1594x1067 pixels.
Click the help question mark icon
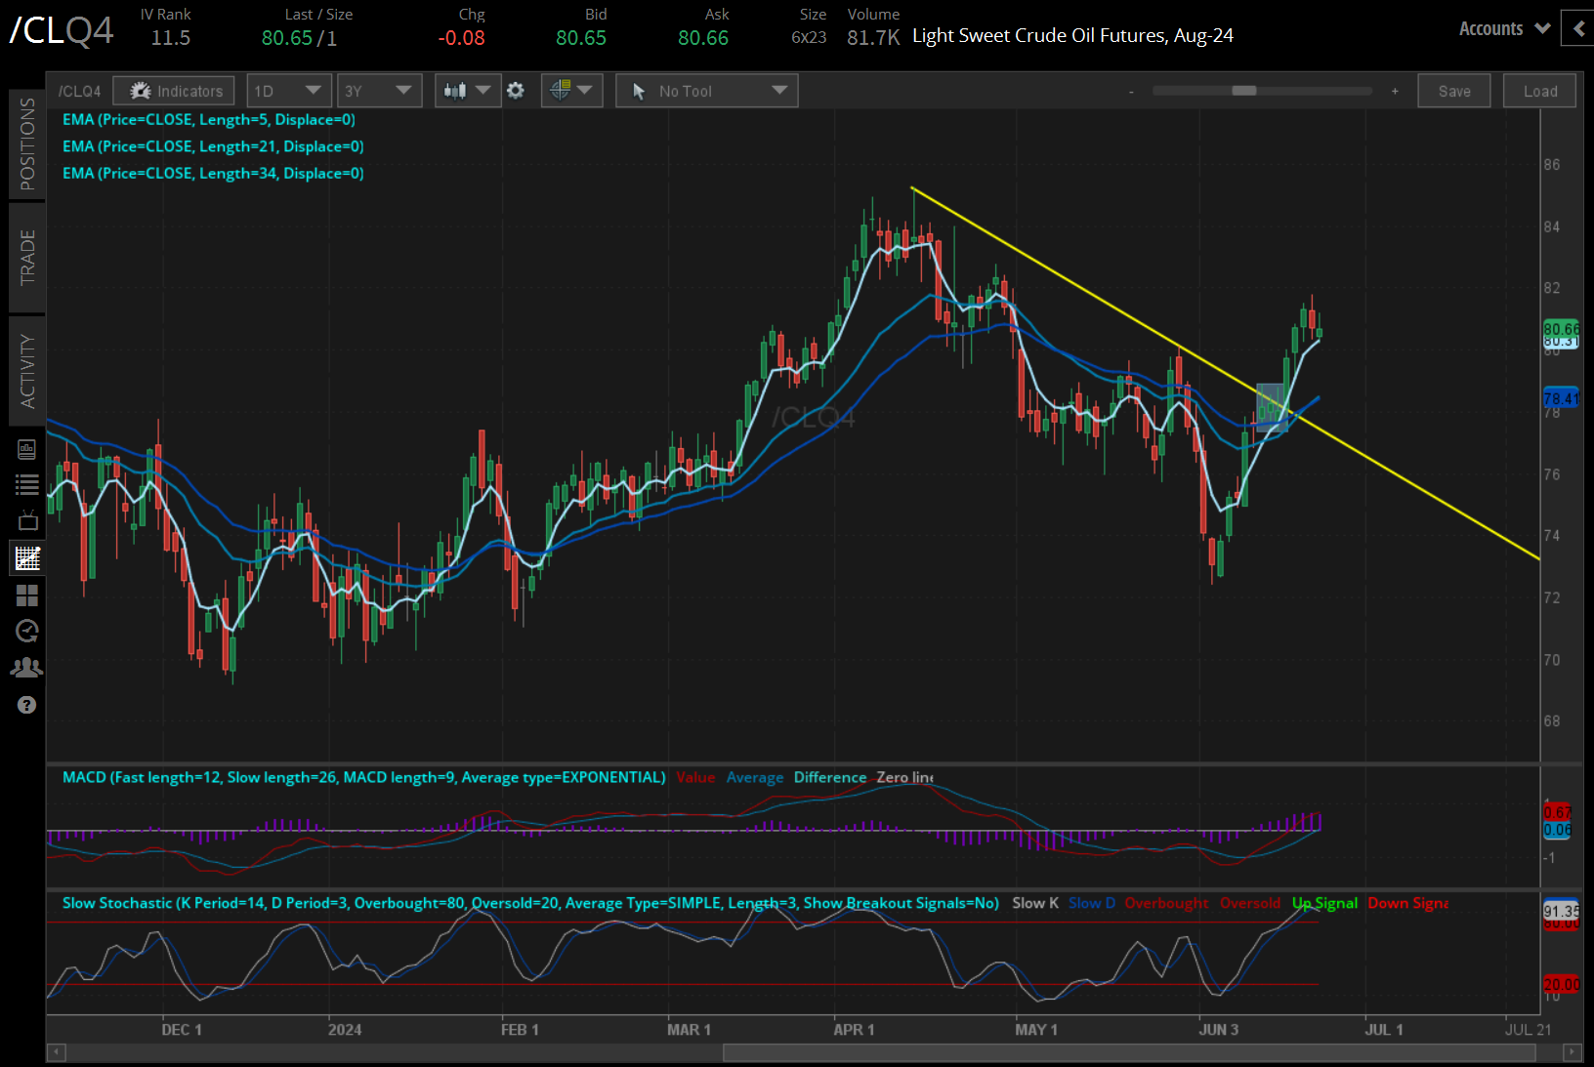27,705
